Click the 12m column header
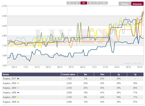This screenshot has width=145, height=106. pos(102,74)
